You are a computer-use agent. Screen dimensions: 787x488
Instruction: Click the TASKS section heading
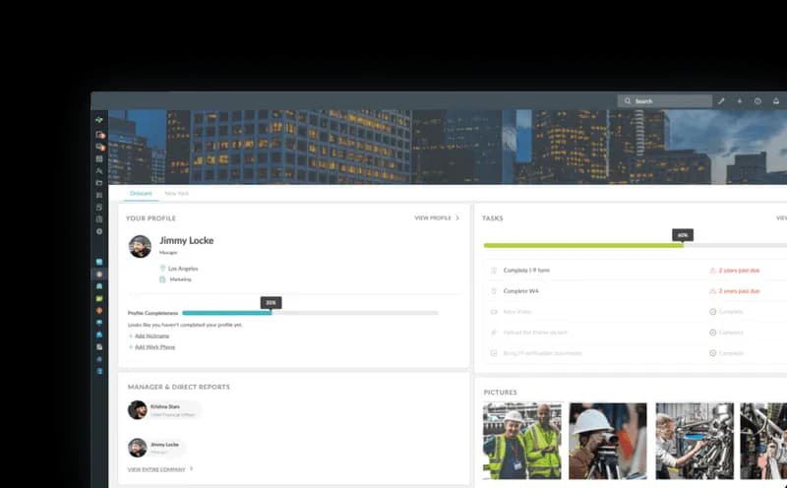[x=493, y=217]
